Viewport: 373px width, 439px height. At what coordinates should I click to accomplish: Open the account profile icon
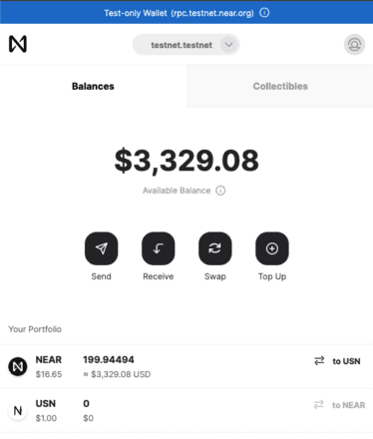(354, 44)
